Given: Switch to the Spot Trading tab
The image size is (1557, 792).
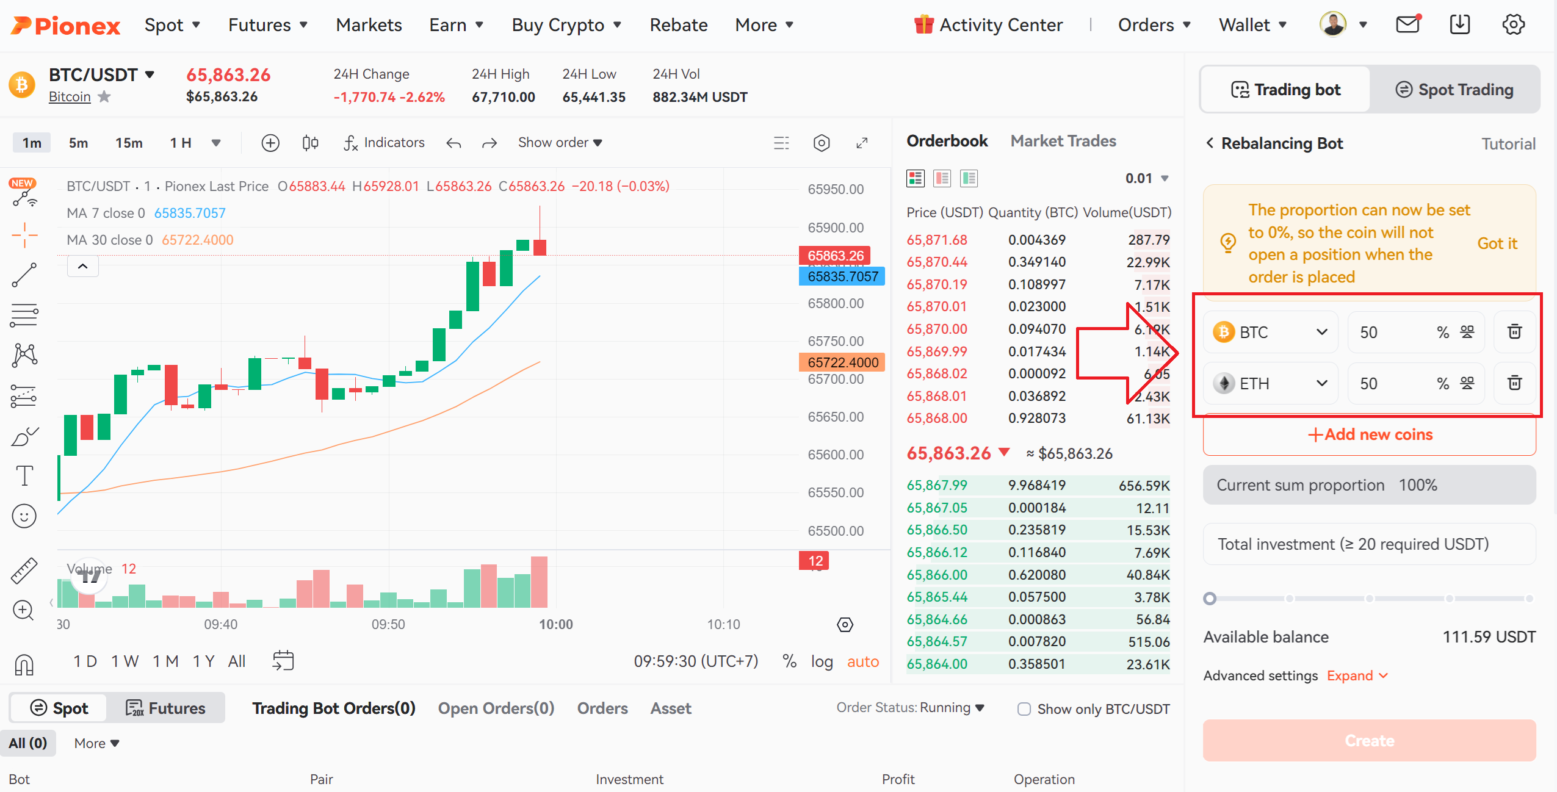Looking at the screenshot, I should (x=1454, y=90).
